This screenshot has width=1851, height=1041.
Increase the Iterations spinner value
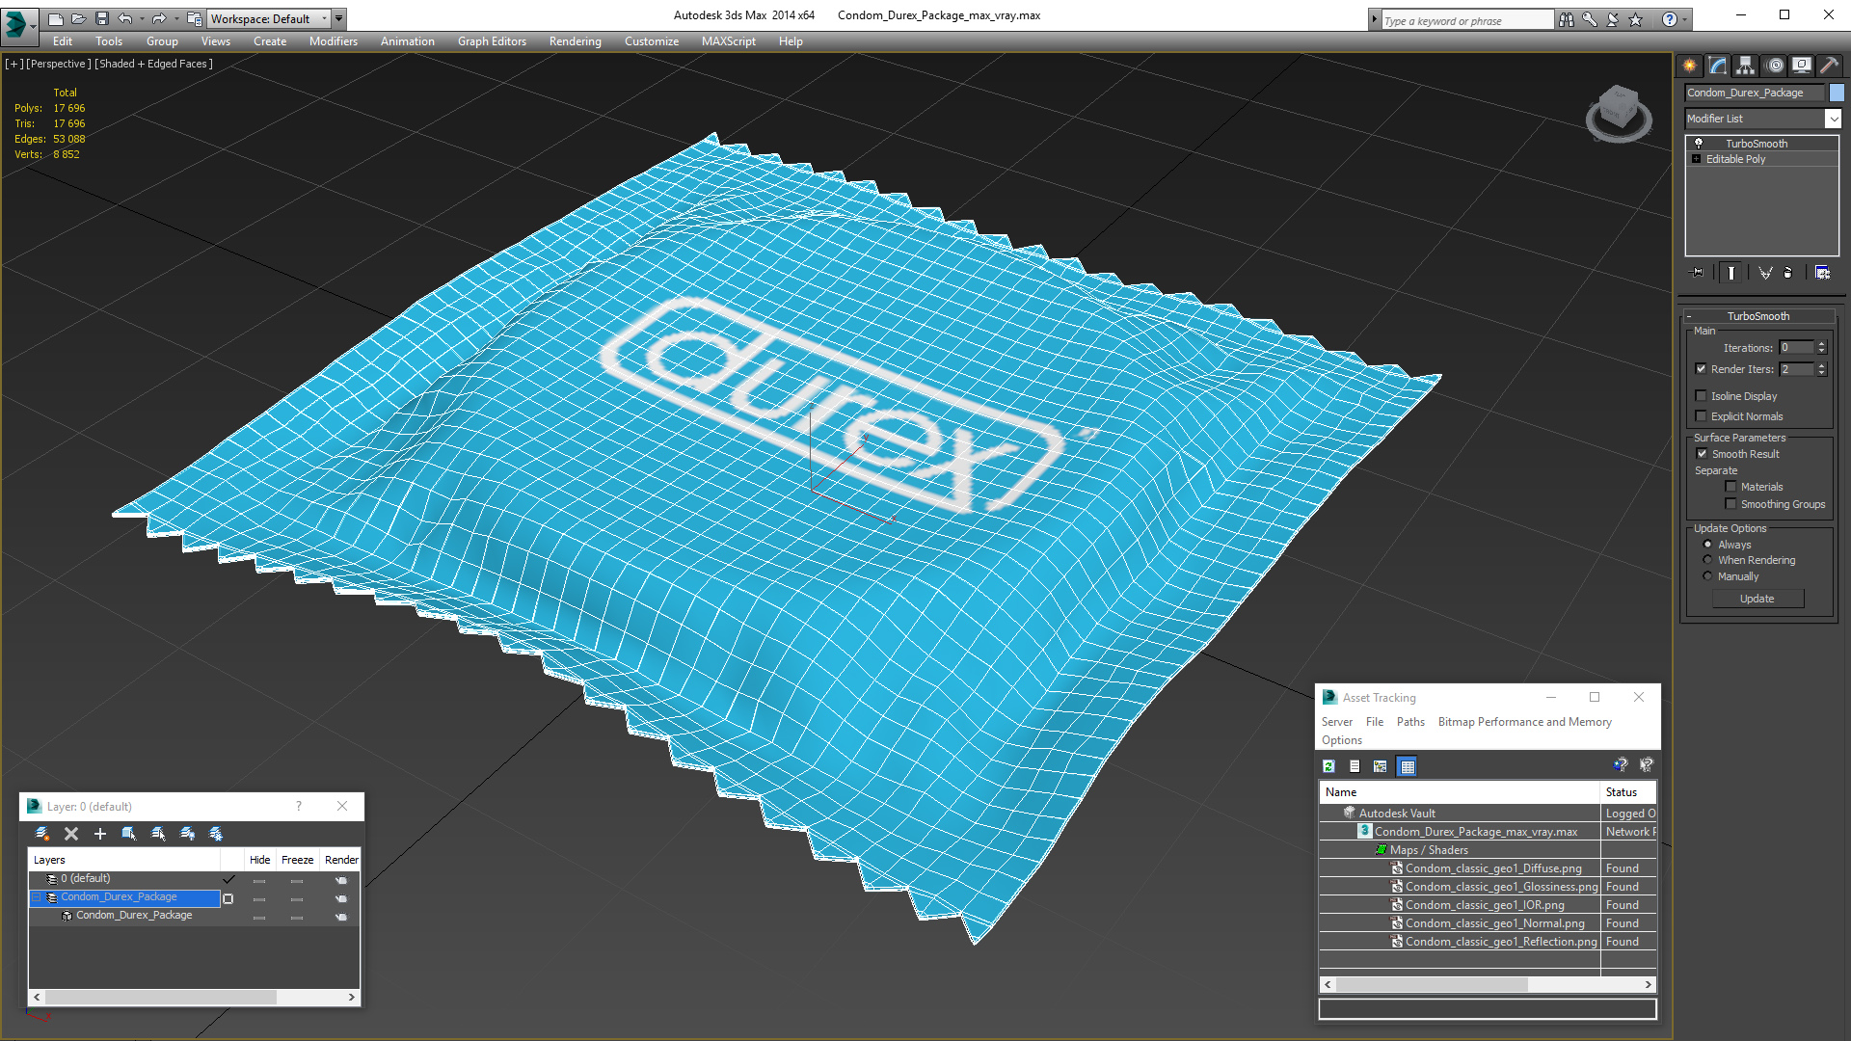1822,344
